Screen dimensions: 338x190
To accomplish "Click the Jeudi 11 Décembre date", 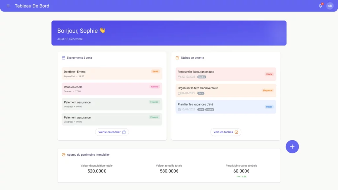I will (x=70, y=39).
